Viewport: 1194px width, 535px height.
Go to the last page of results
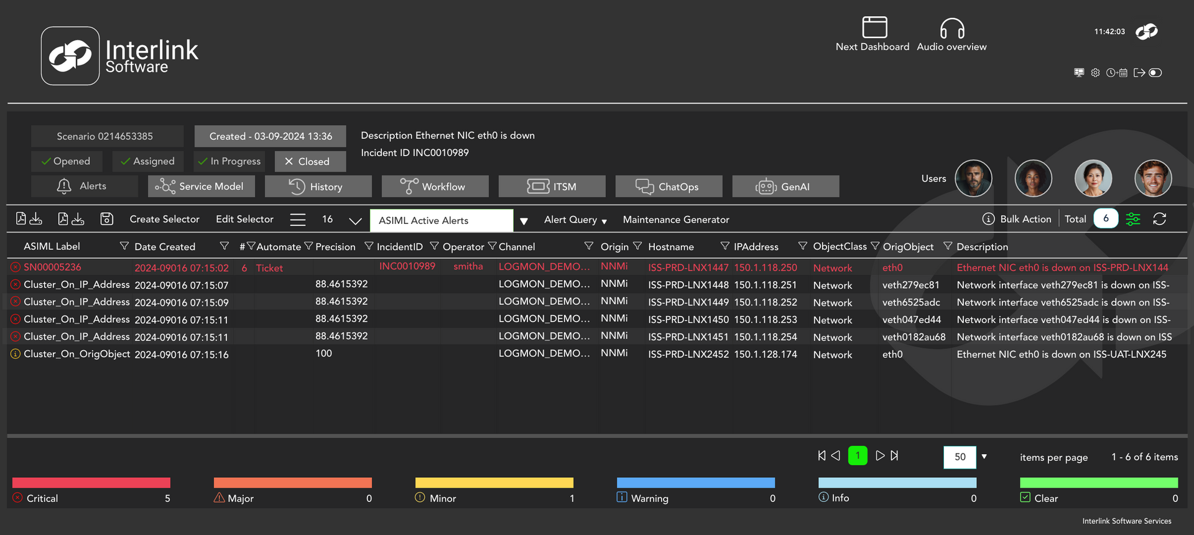click(x=894, y=456)
